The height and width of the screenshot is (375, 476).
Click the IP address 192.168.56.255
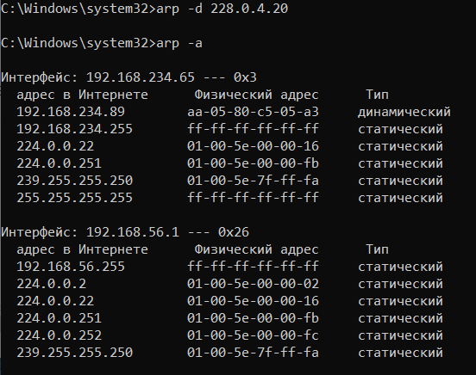71,267
